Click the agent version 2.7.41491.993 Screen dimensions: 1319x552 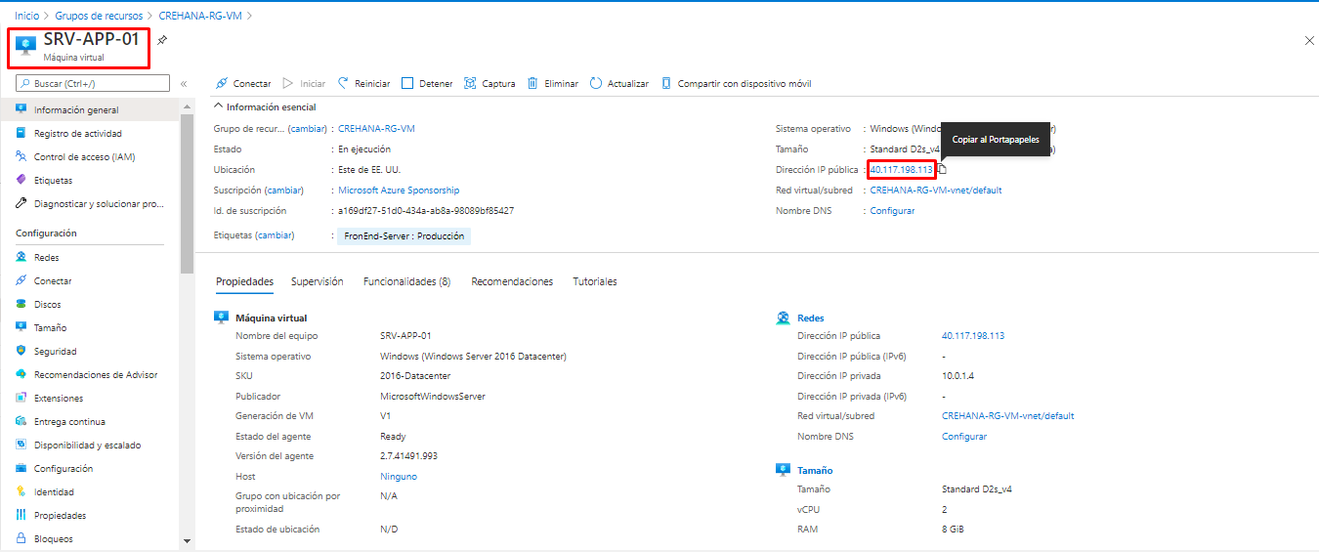409,456
